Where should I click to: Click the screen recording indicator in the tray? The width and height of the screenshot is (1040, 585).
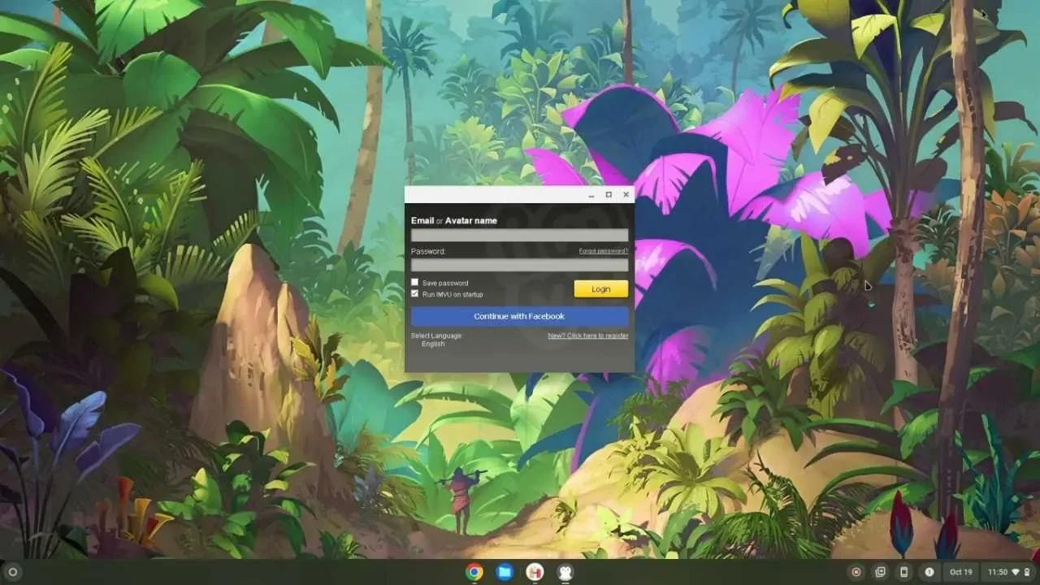856,571
